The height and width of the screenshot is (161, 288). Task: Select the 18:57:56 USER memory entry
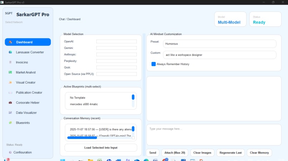pyautogui.click(x=99, y=129)
